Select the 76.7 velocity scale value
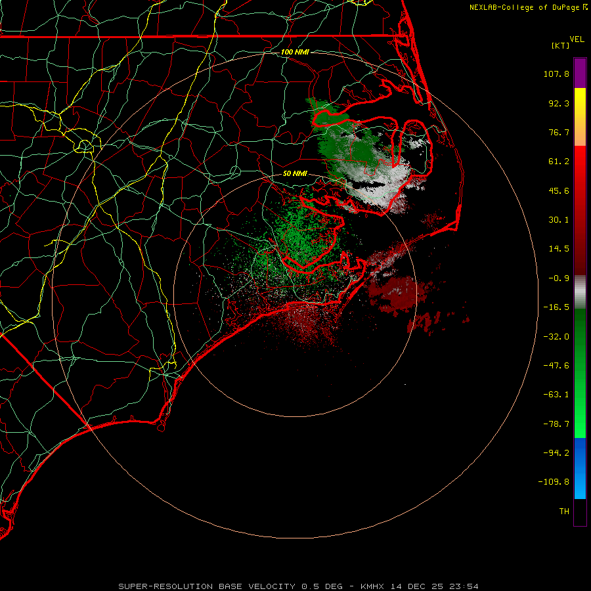 click(559, 132)
